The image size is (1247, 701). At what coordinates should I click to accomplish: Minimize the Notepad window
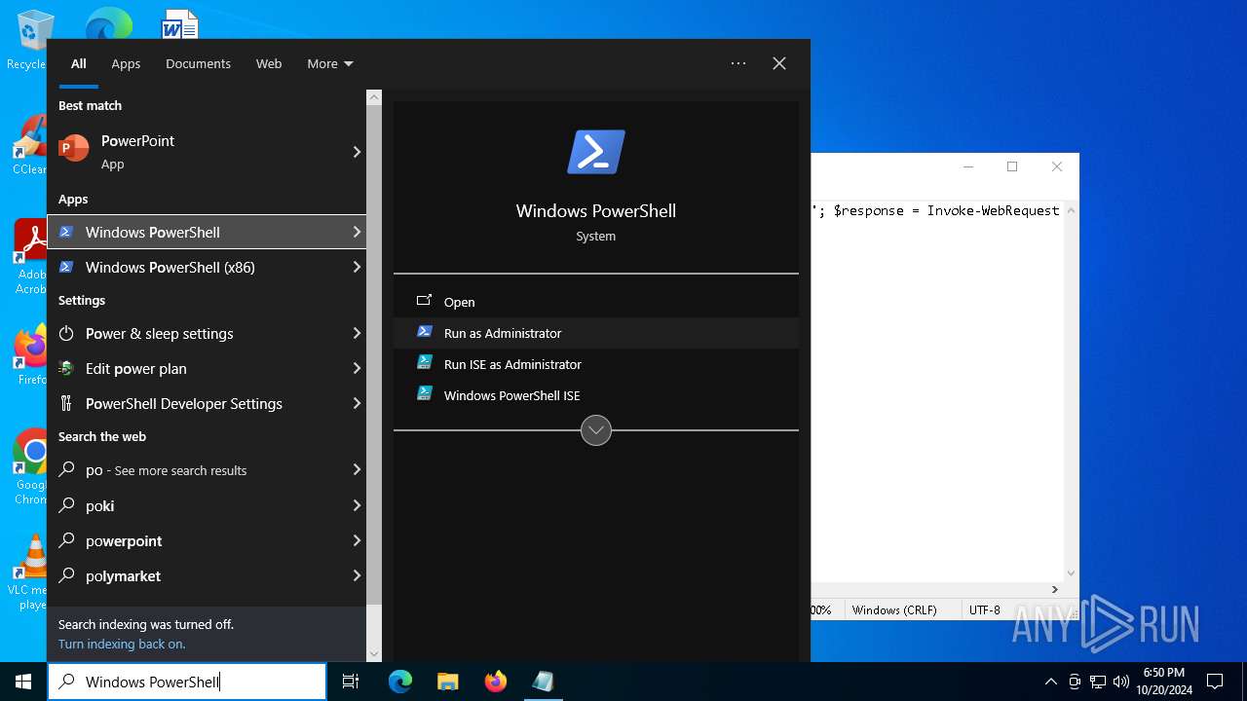click(x=968, y=166)
